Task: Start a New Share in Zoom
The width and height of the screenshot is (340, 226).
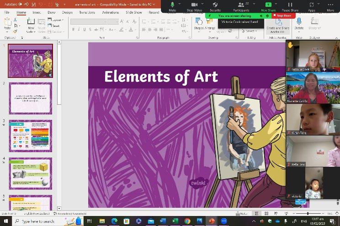Action: pos(268,6)
